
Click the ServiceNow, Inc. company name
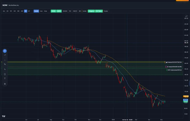click(14, 5)
